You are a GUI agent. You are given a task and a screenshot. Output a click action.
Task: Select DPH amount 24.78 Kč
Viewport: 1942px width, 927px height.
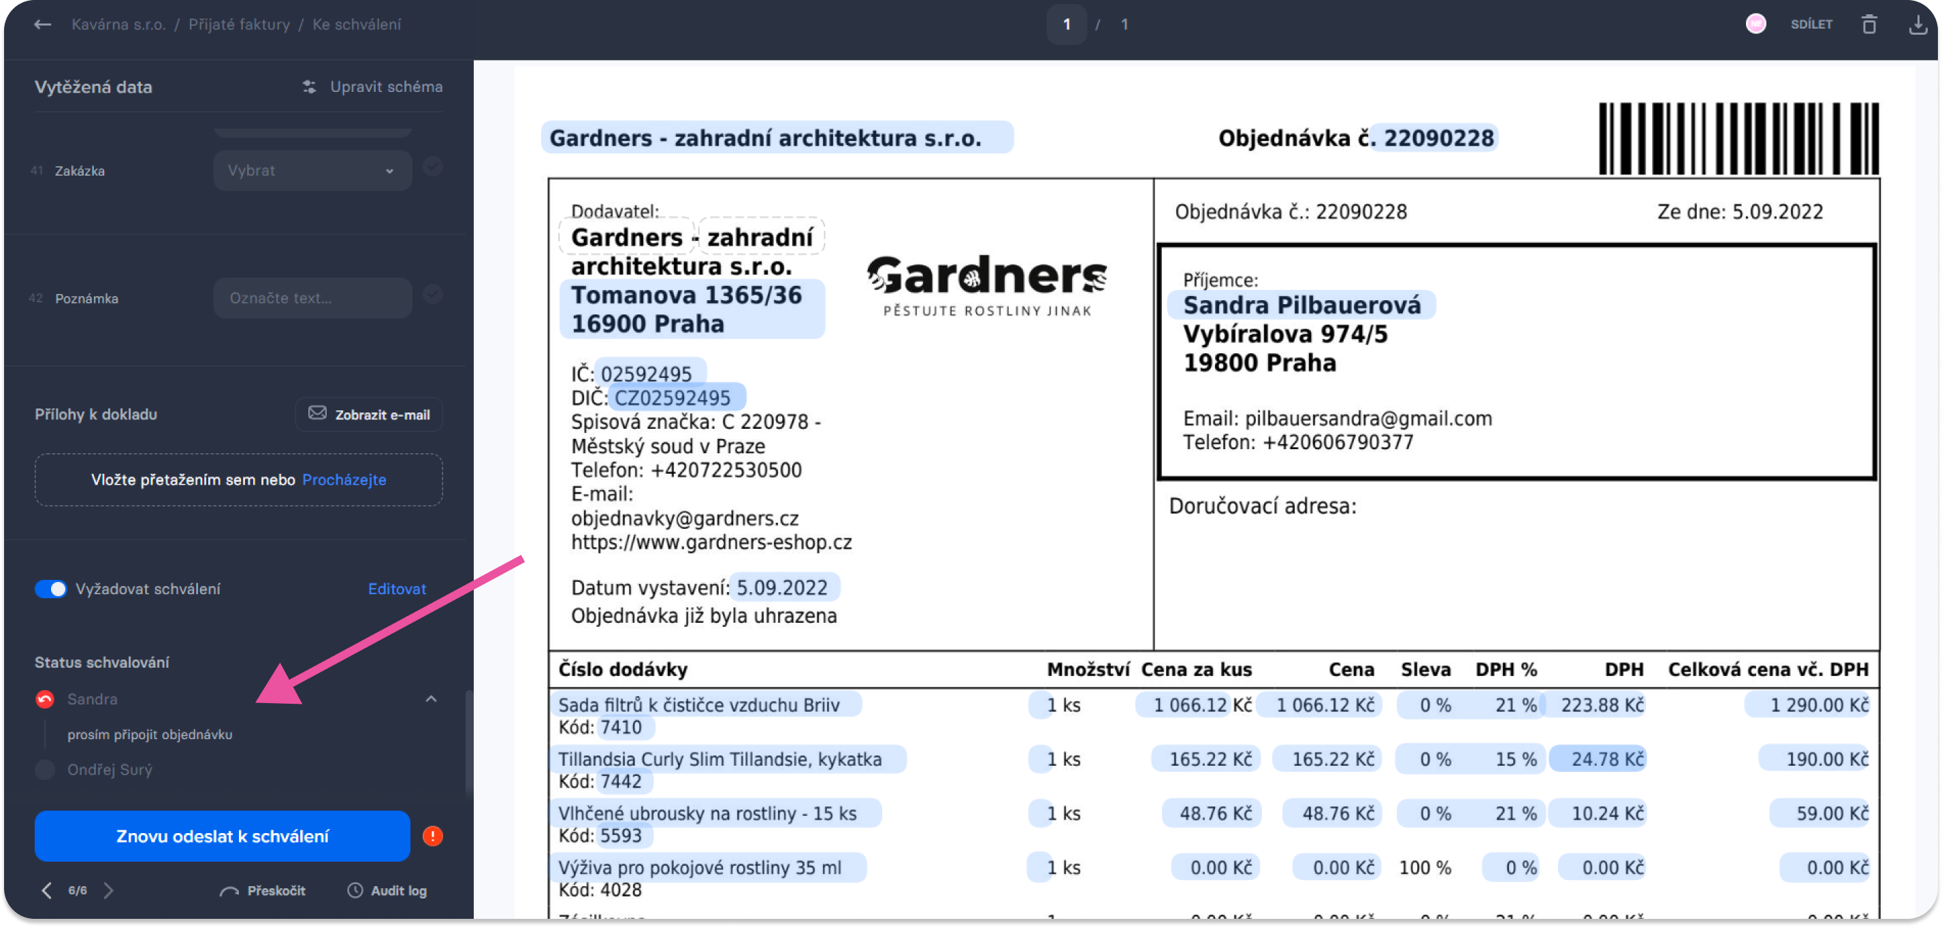pos(1598,759)
